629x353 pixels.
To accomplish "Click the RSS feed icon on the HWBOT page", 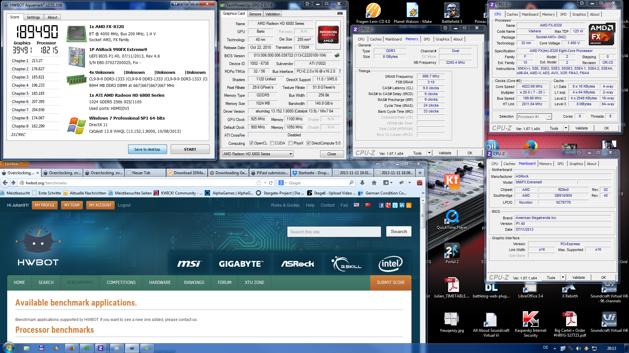I will tap(409, 205).
